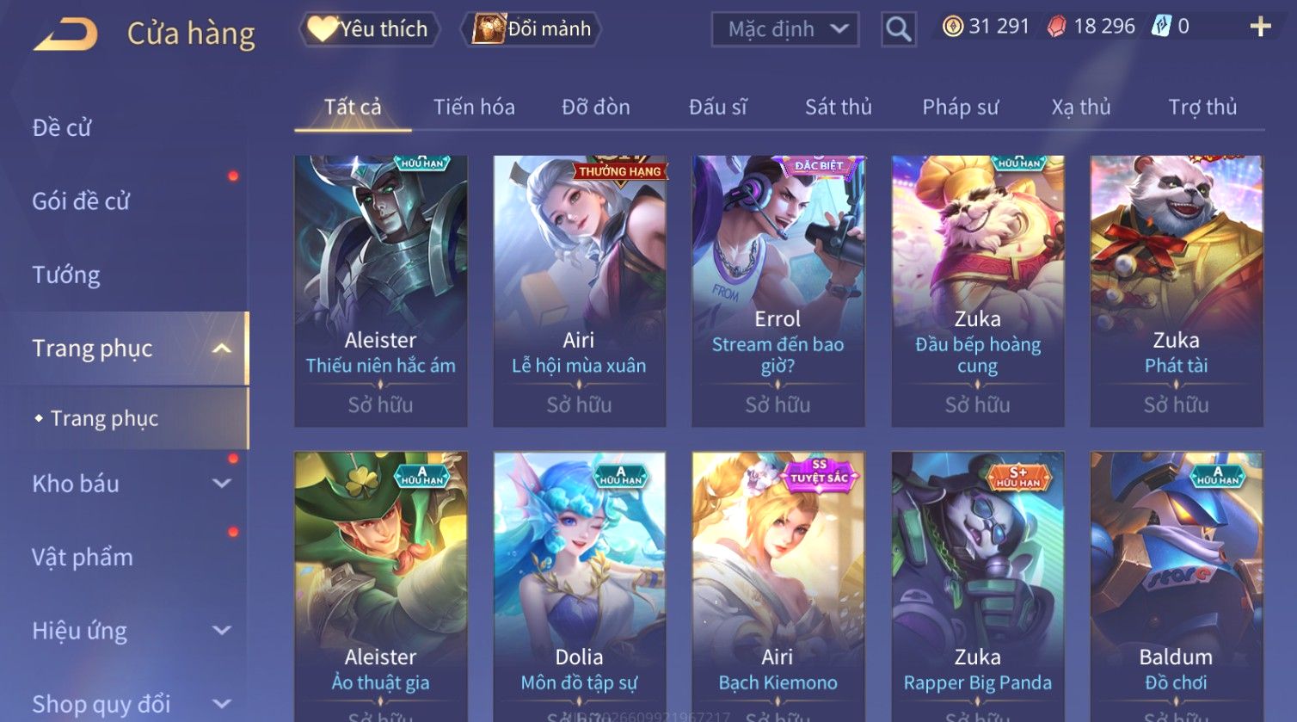The image size is (1297, 722).
Task: Select the Airi Bạch Kiemono skin card
Action: pos(778,587)
